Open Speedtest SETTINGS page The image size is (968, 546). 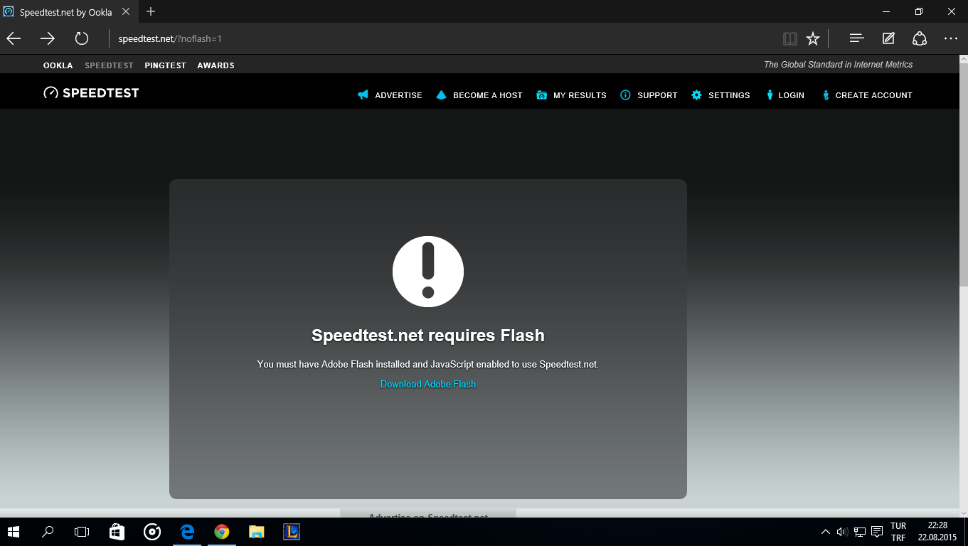click(720, 95)
